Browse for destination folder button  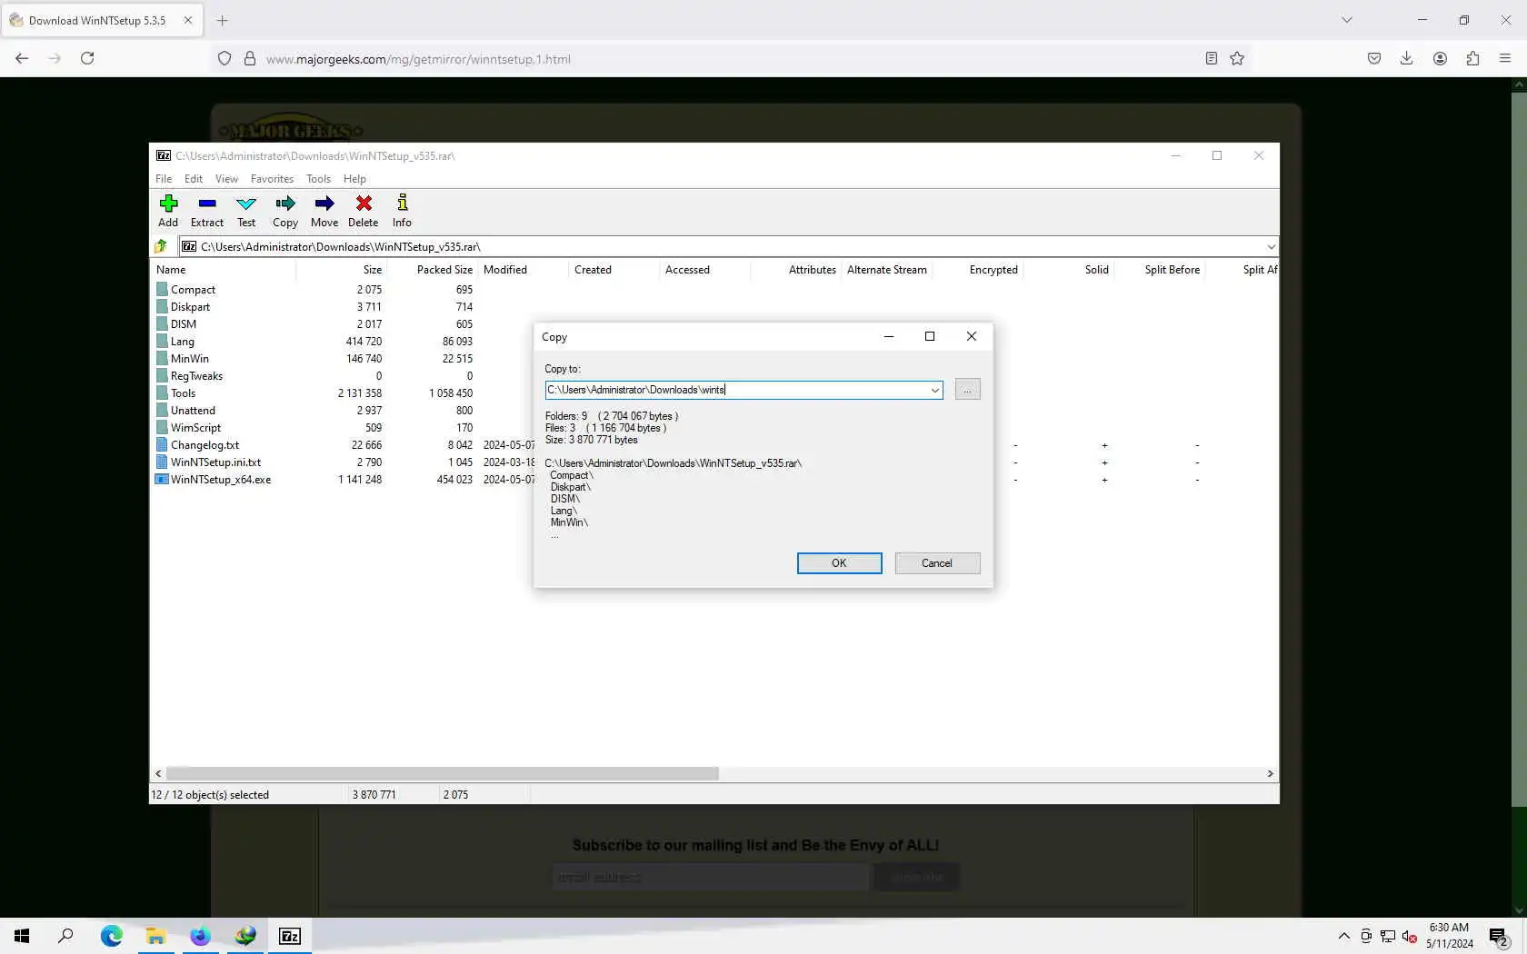967,390
